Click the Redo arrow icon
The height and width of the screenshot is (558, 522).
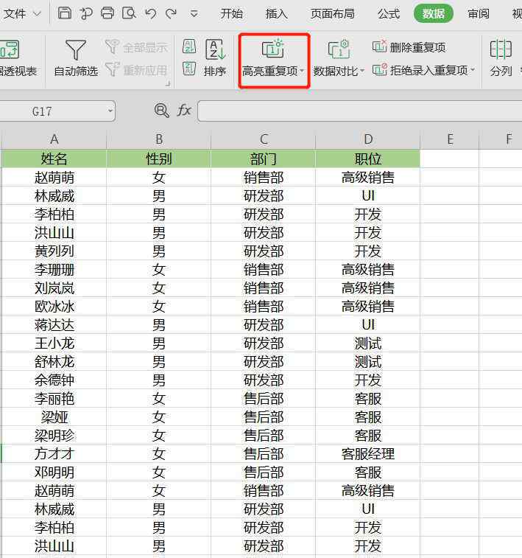tap(172, 14)
